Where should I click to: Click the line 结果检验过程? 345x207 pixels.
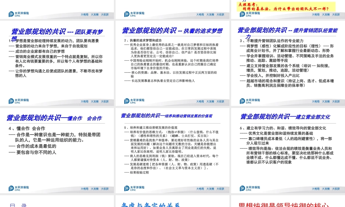[136, 172]
